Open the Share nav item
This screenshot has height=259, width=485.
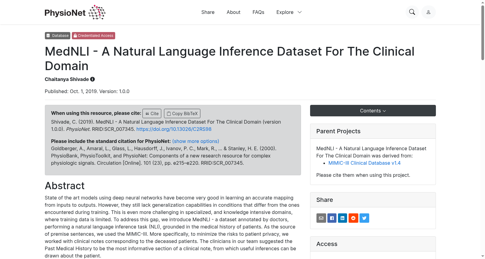point(208,12)
